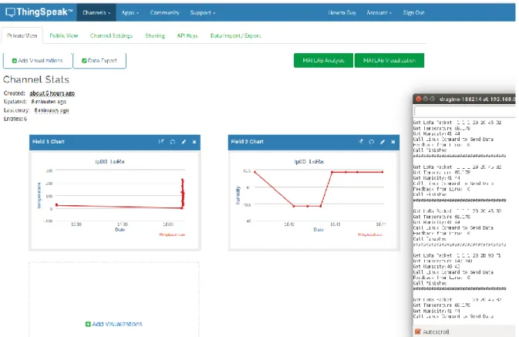Click the ThingSpeak logo
The image size is (519, 337).
coord(39,12)
